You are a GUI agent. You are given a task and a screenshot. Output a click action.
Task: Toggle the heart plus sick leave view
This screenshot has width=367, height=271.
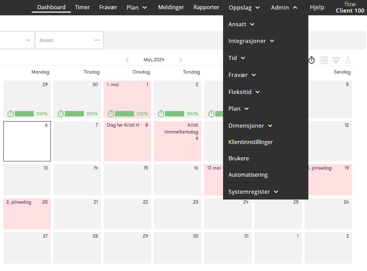(336, 60)
